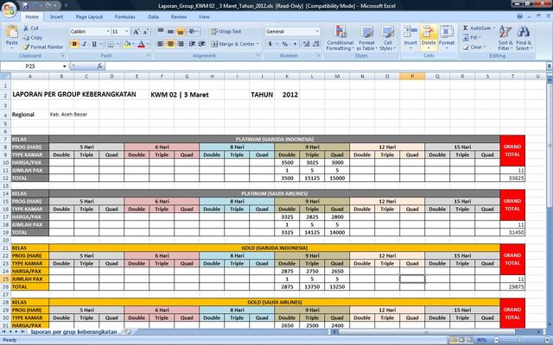Screen dimensions: 553x345
Task: Click the Excel Help question icon
Action: (x=519, y=16)
